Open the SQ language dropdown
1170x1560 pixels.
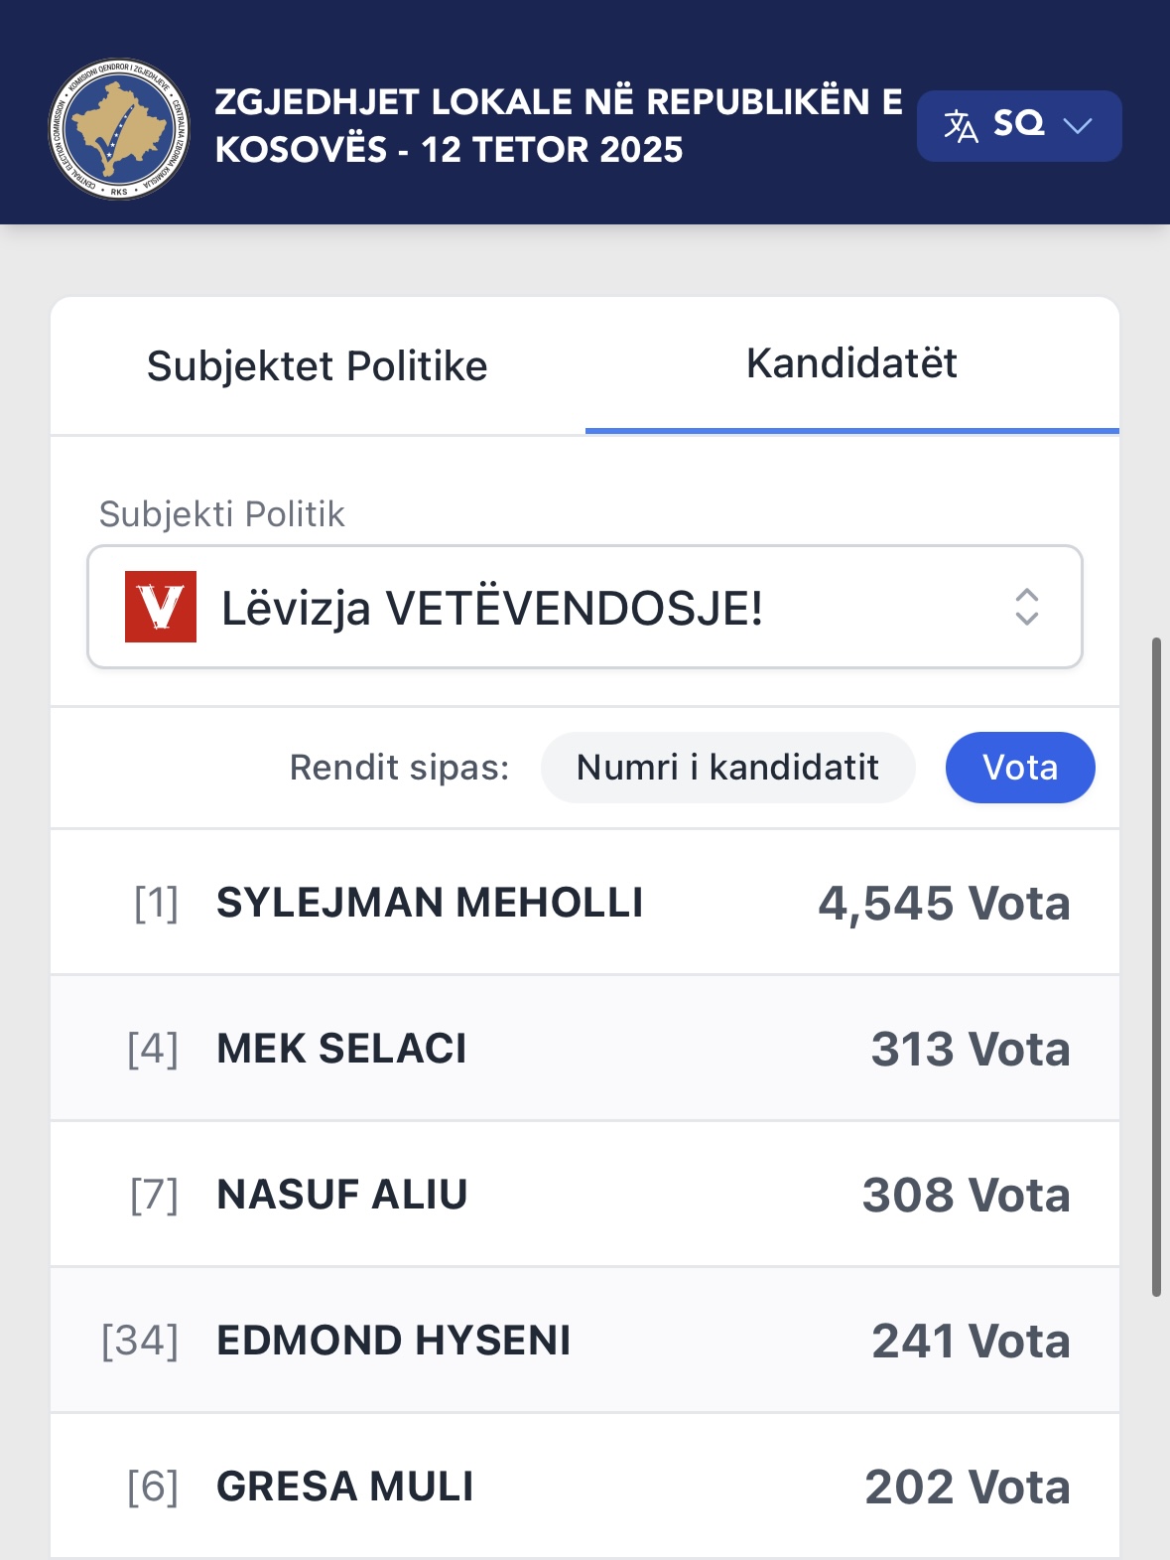[1018, 125]
